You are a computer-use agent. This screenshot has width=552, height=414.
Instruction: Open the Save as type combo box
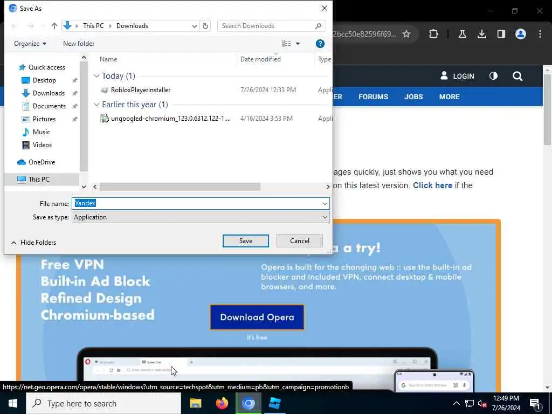[201, 217]
